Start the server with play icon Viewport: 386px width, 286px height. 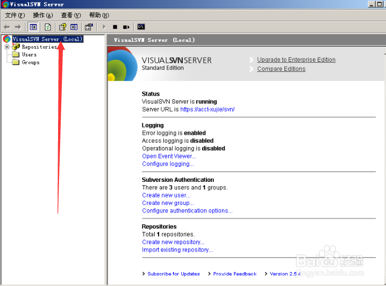(x=104, y=27)
